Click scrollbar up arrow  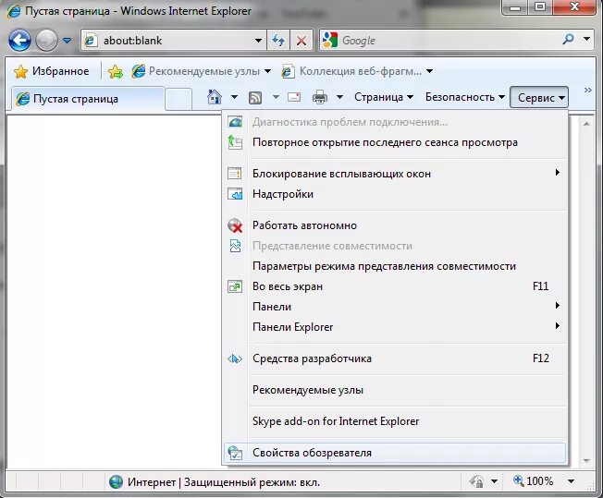(586, 124)
